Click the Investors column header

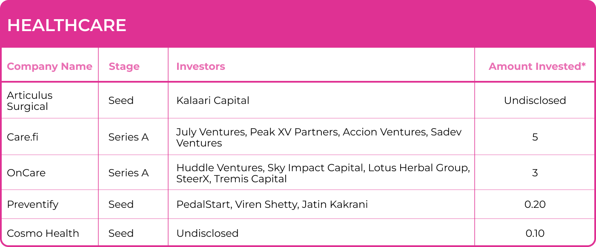[x=201, y=66]
